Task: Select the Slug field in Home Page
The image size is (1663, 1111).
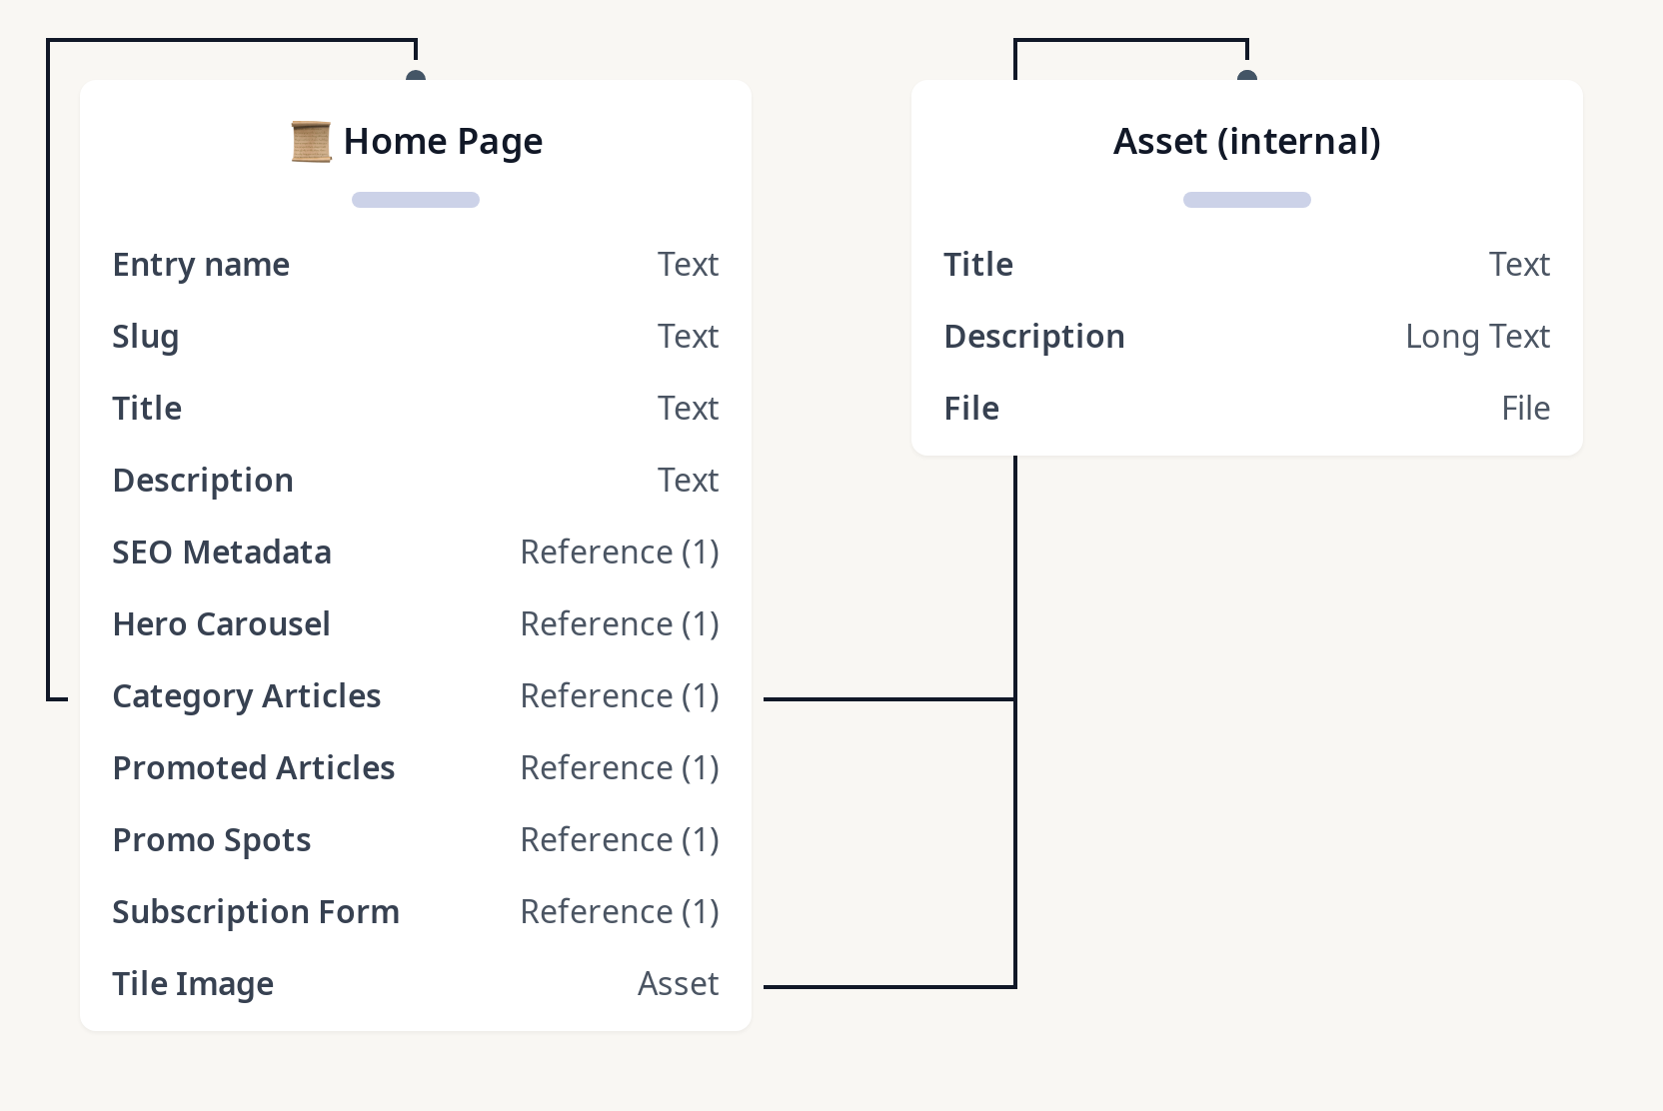Action: [x=146, y=337]
